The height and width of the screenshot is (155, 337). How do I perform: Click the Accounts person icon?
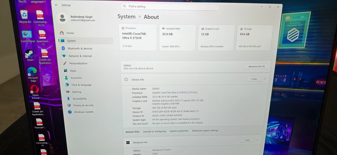(66, 77)
